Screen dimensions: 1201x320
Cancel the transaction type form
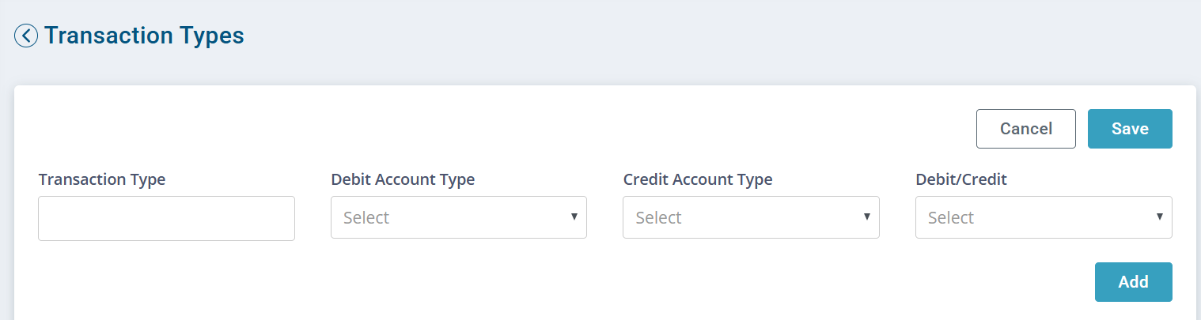1026,129
